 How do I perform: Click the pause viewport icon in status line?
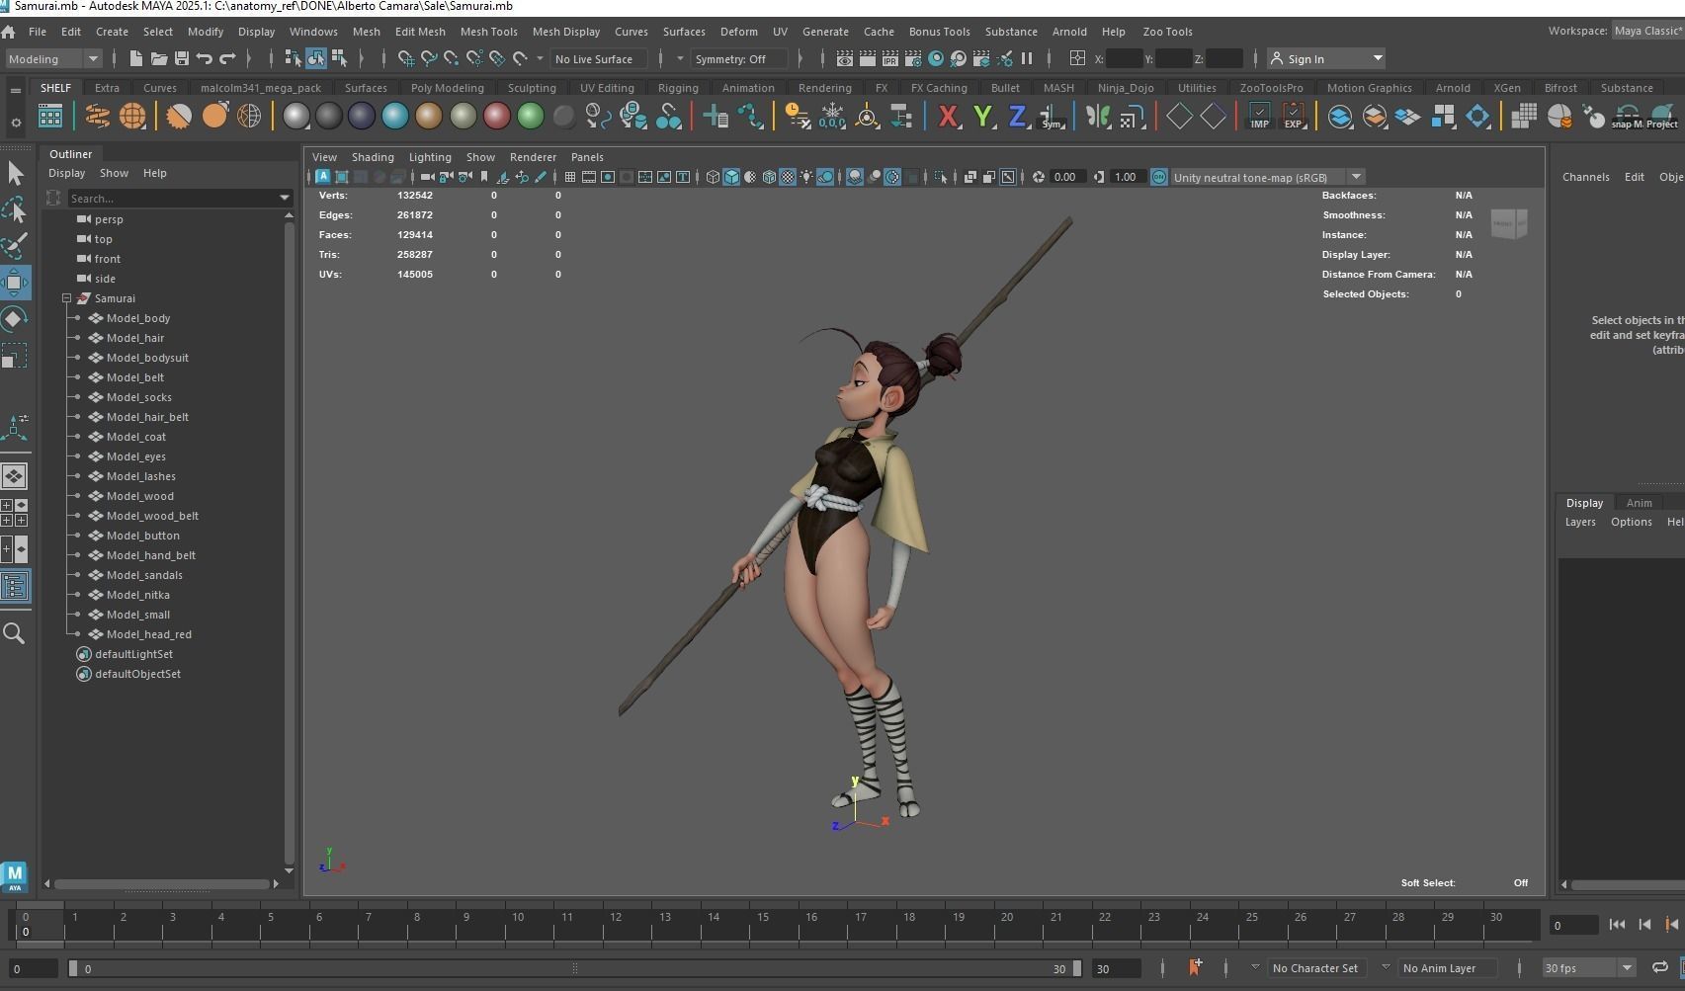(1027, 59)
